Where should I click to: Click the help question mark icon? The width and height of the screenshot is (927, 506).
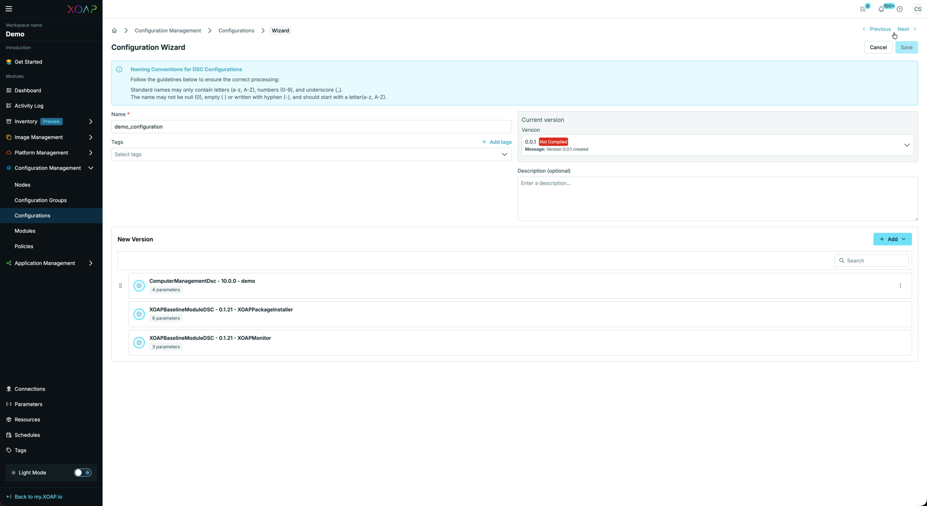pos(899,9)
